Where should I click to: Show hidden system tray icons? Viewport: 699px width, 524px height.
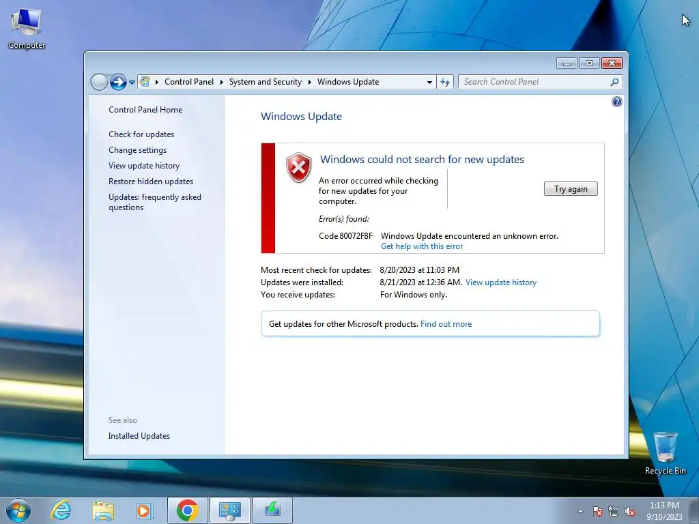coord(580,511)
